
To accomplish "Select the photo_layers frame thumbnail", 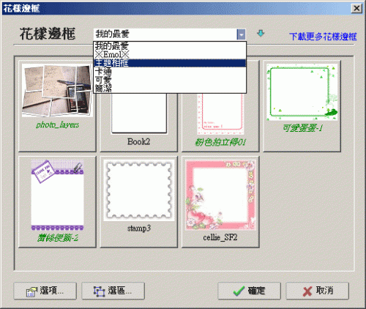I will pyautogui.click(x=57, y=106).
